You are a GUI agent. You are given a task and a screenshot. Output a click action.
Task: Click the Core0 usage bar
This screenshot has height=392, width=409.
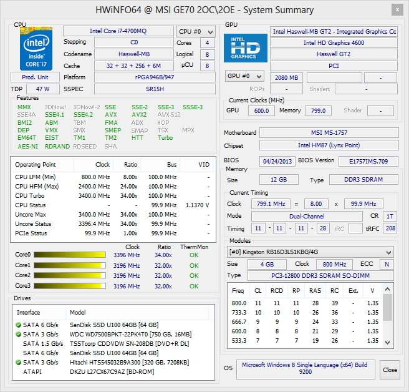pyautogui.click(x=70, y=255)
